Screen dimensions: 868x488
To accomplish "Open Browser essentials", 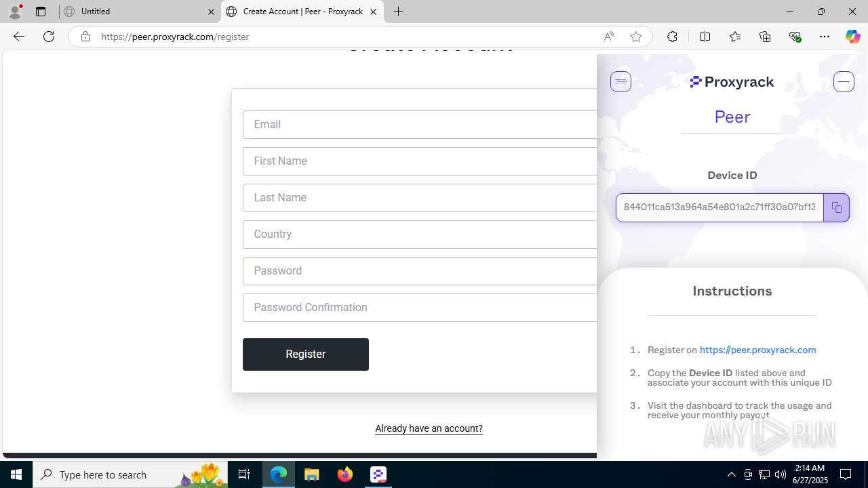I will pos(795,37).
